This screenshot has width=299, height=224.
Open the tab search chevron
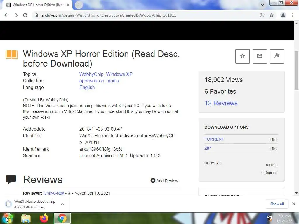(x=263, y=5)
